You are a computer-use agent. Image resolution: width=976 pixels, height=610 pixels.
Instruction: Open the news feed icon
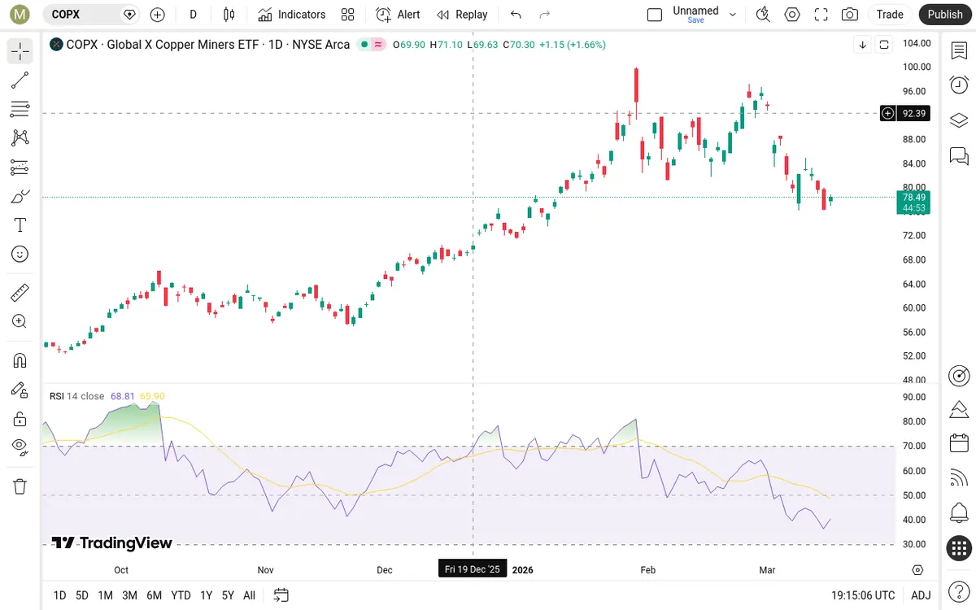coord(959,478)
